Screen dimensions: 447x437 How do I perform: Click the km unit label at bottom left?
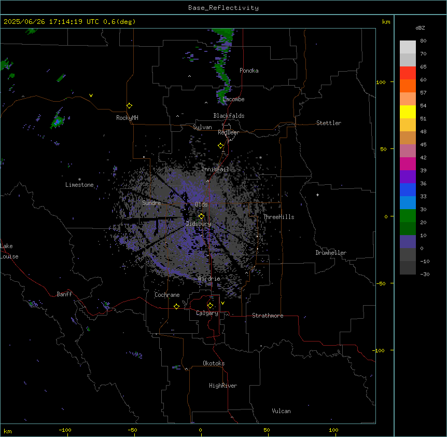coord(8,431)
